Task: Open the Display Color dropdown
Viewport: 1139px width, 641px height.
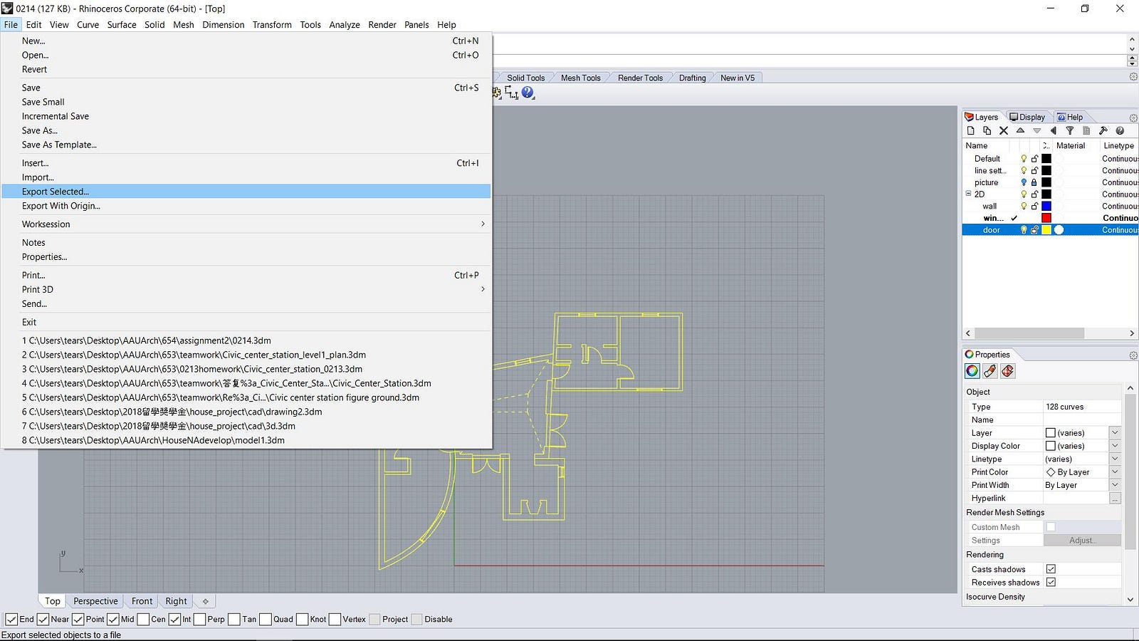Action: pyautogui.click(x=1115, y=446)
